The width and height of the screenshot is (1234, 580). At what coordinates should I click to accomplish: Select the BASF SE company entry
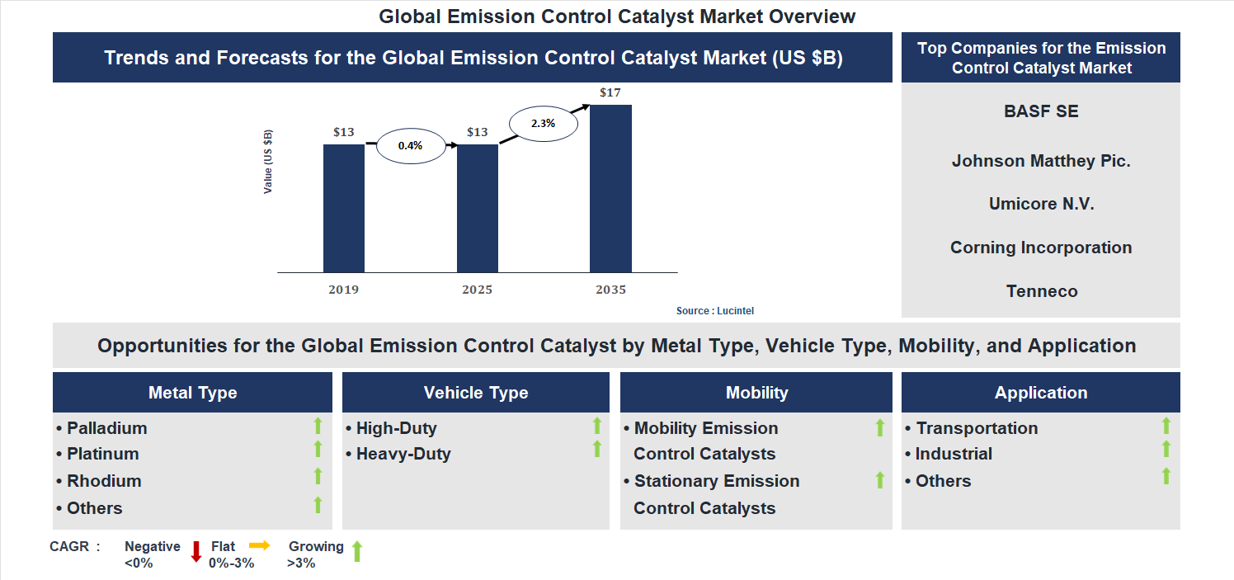pyautogui.click(x=1040, y=111)
